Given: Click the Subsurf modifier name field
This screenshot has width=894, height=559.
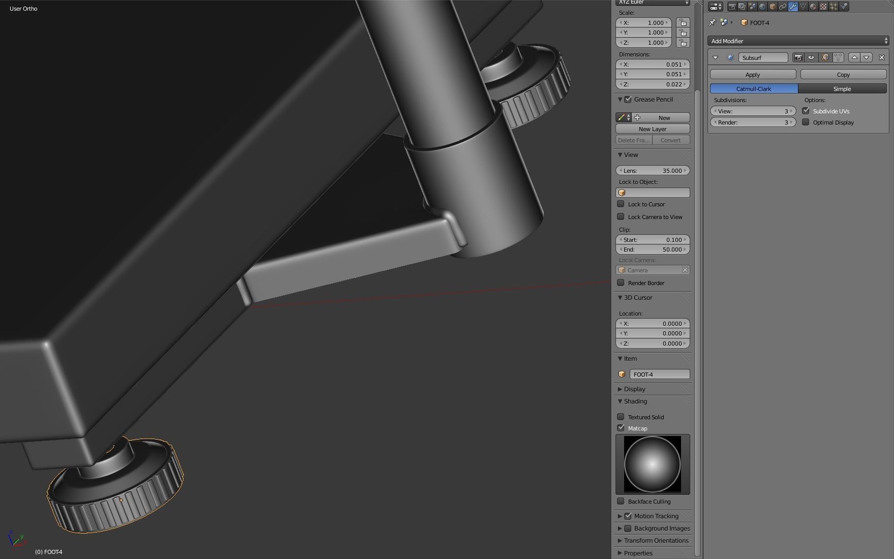Looking at the screenshot, I should pos(763,57).
